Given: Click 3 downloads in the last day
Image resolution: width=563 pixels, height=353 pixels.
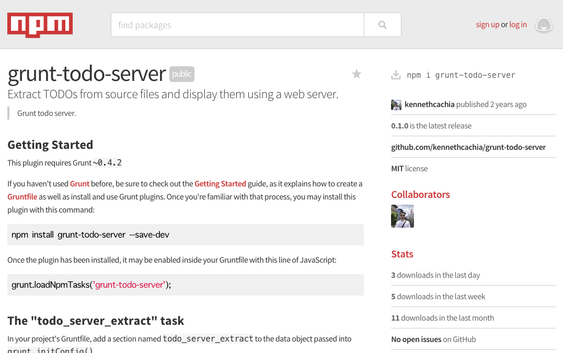Looking at the screenshot, I should [x=435, y=275].
